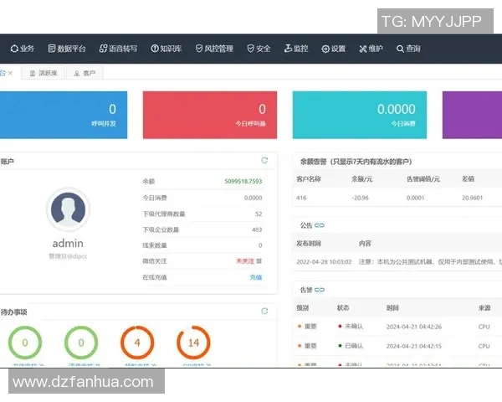
Task: Click the balance value -20.96
Action: (x=360, y=198)
